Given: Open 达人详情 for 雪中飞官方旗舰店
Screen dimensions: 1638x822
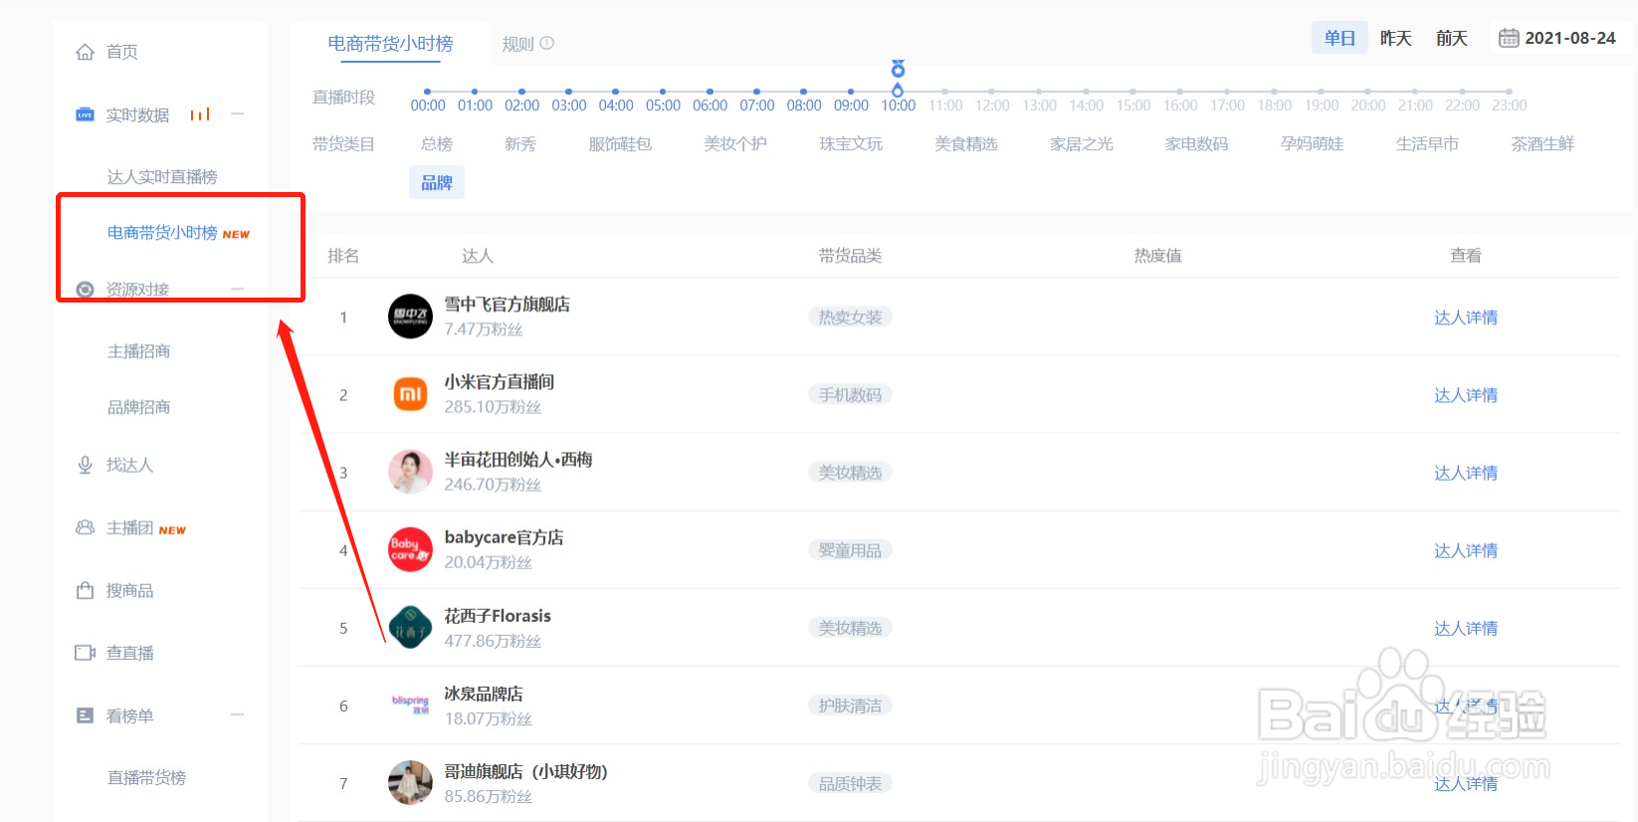Looking at the screenshot, I should pyautogui.click(x=1465, y=317).
